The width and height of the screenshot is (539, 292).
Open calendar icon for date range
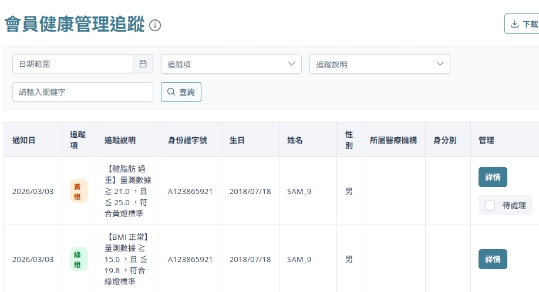[x=143, y=64]
